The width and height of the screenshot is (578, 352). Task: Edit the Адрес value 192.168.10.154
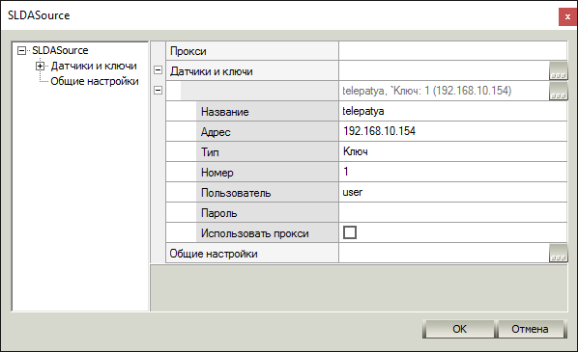[x=452, y=131]
